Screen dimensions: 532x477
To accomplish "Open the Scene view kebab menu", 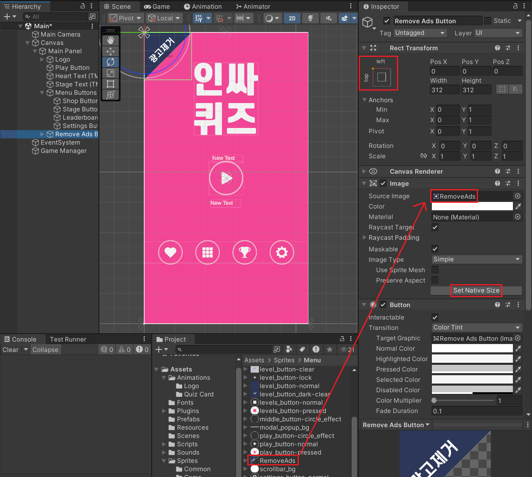I will 351,6.
